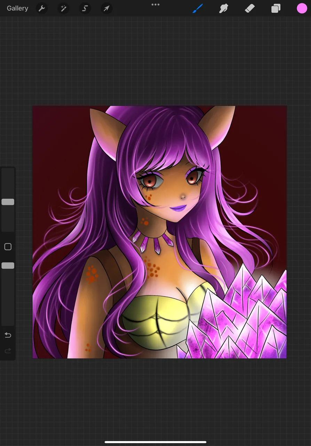Activate the Transform arrow tool
This screenshot has width=311, height=446.
(x=106, y=8)
